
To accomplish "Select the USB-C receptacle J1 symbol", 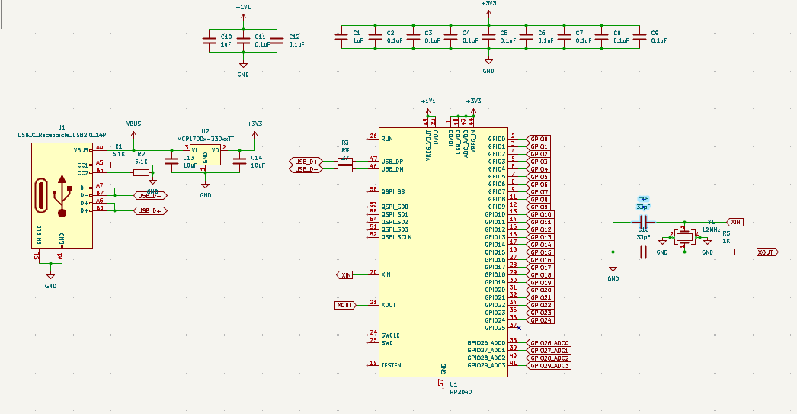I will coord(61,194).
